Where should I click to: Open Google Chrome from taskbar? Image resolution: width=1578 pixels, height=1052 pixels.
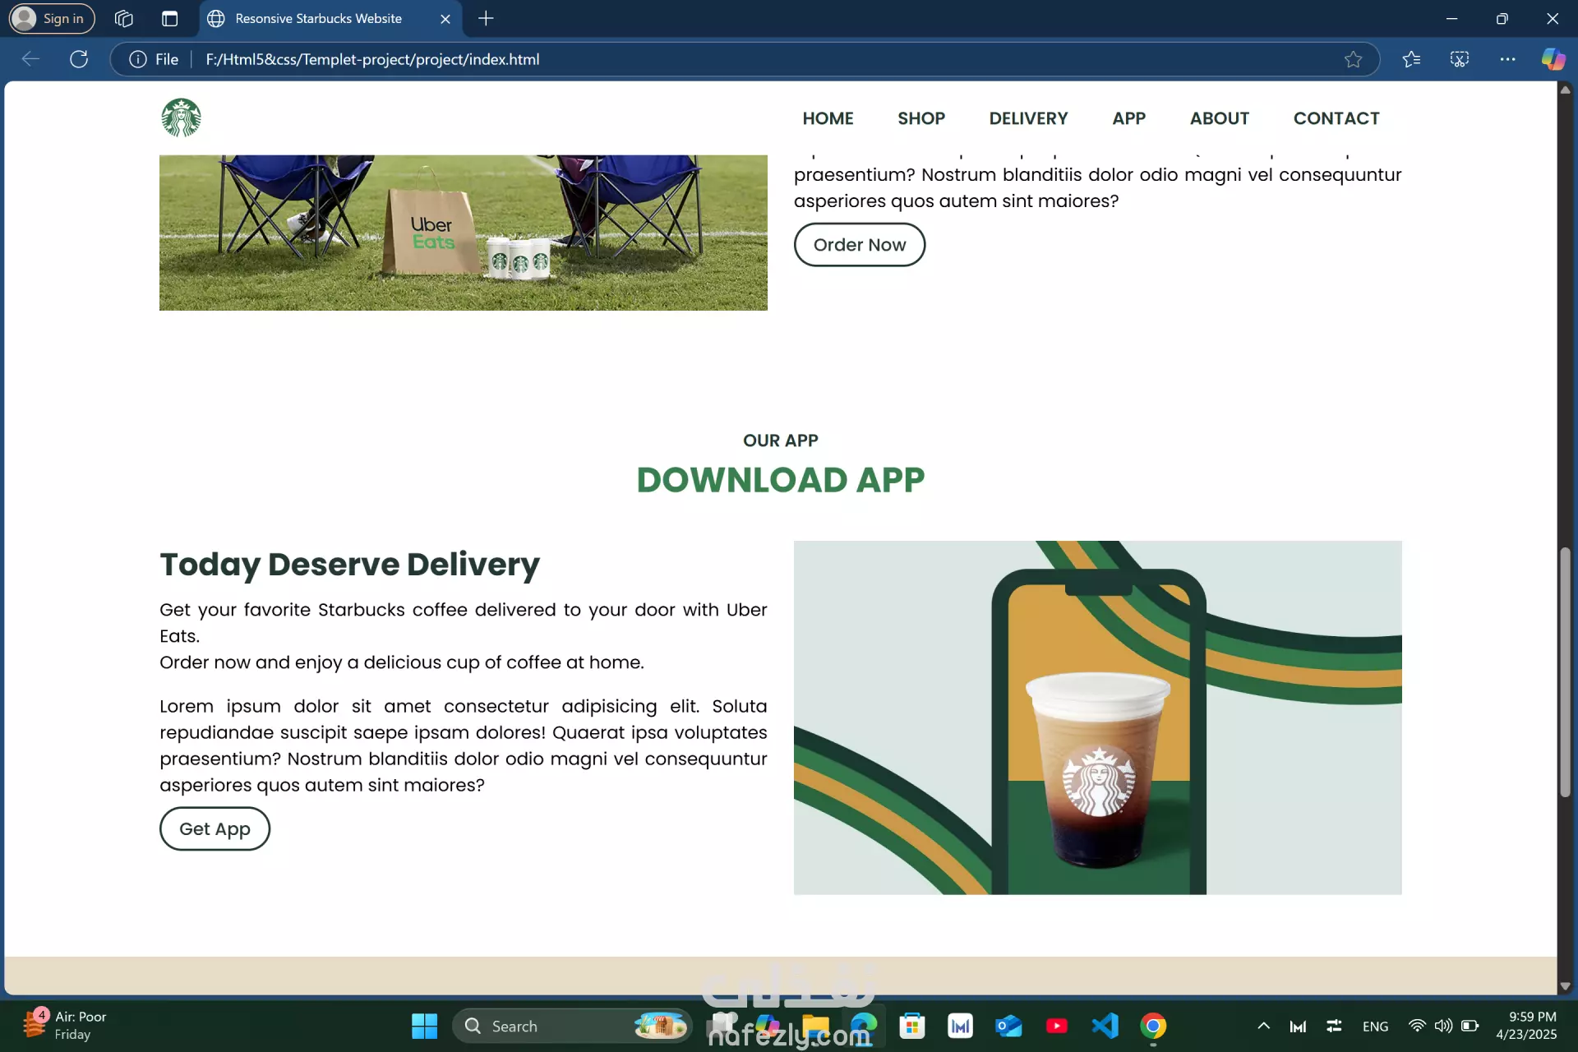pos(1153,1026)
